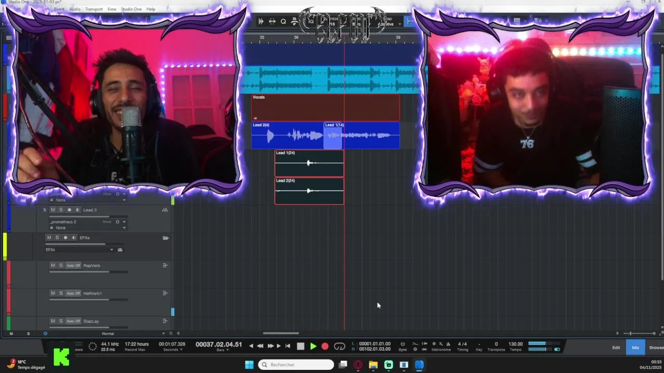
Task: Toggle Auto: Off on SlapLay
Action: click(73, 321)
